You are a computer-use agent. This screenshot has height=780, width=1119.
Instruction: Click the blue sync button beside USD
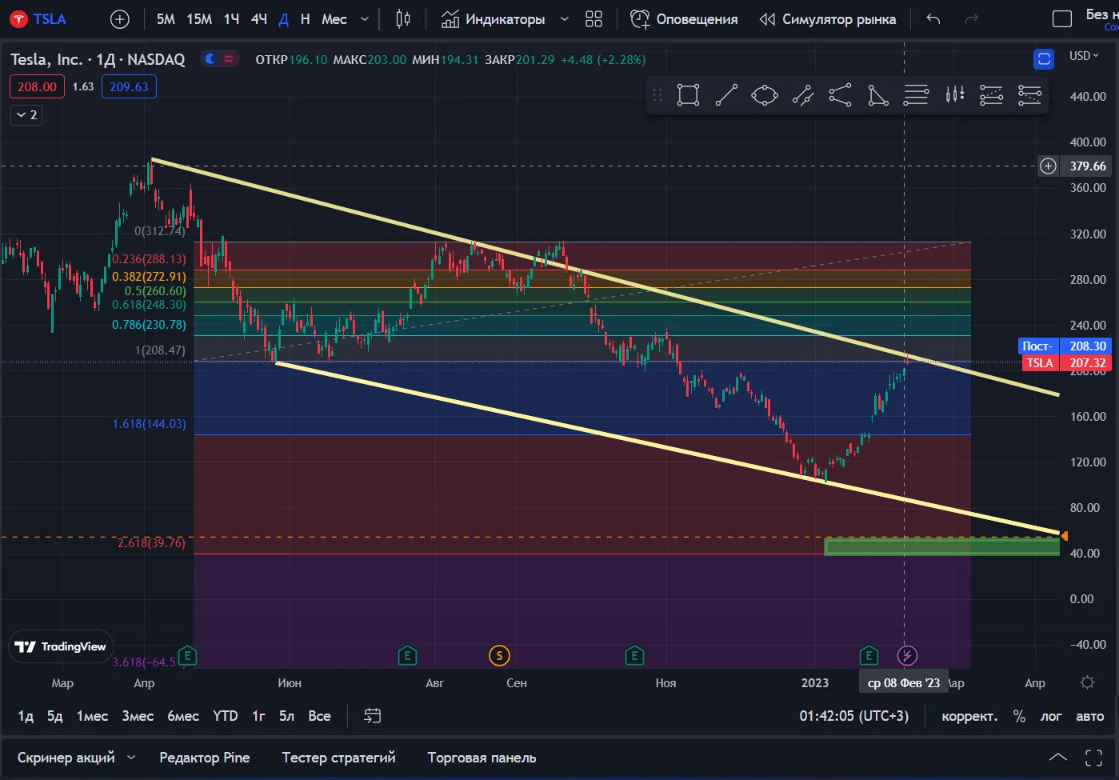coord(1044,58)
